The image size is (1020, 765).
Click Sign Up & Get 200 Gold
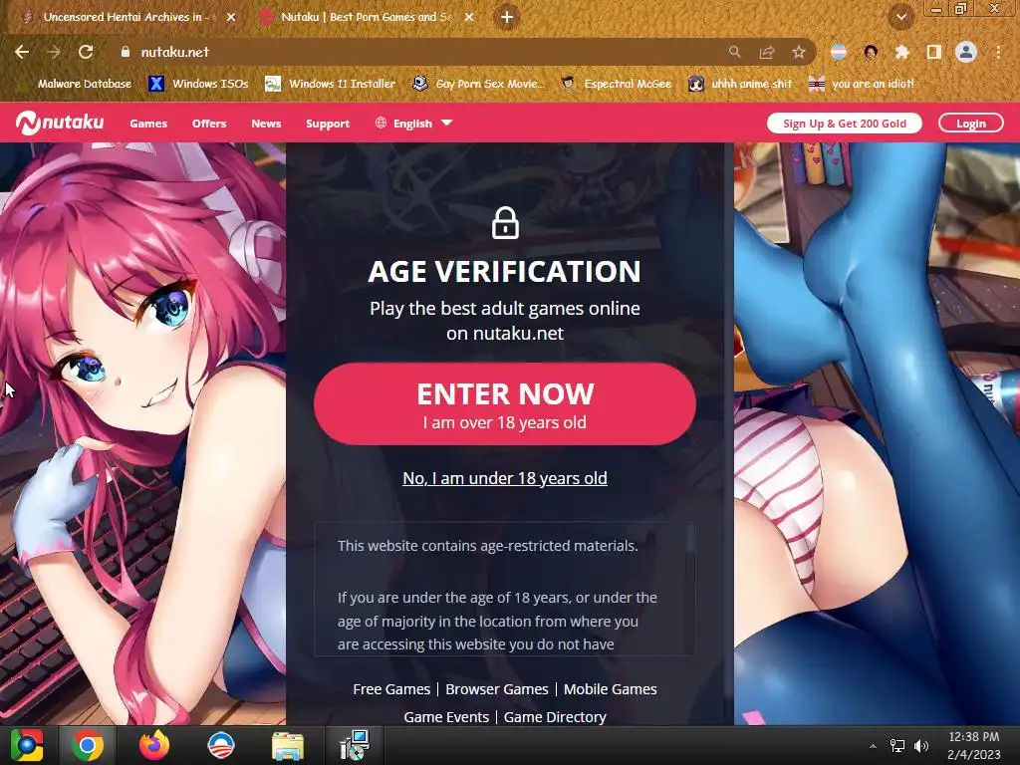(845, 123)
